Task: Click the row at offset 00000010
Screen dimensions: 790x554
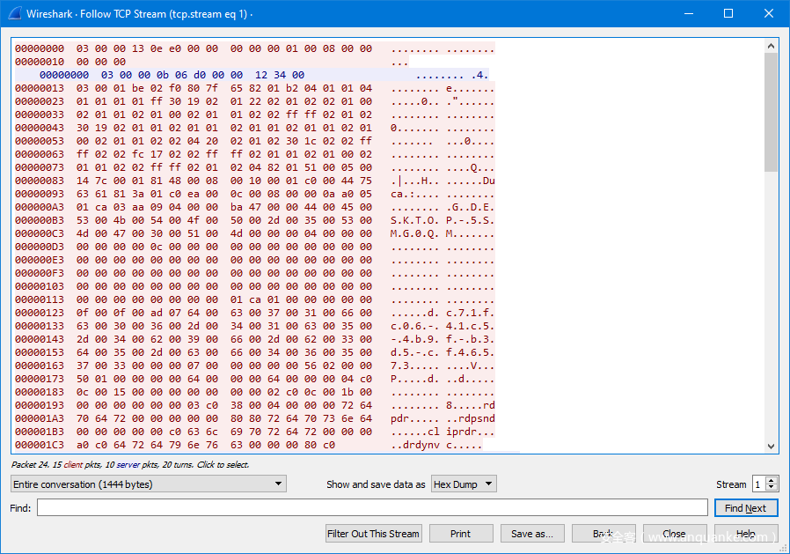Action: click(212, 62)
